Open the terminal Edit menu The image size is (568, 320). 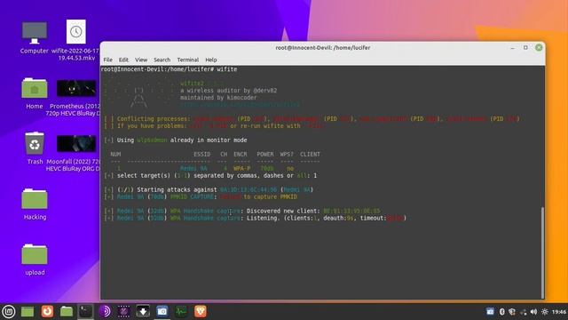pyautogui.click(x=123, y=60)
